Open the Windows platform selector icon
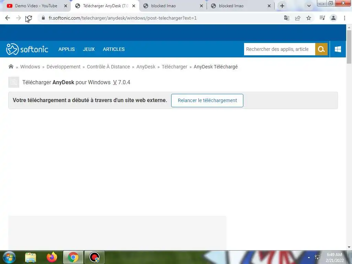The image size is (352, 264). coord(338,49)
